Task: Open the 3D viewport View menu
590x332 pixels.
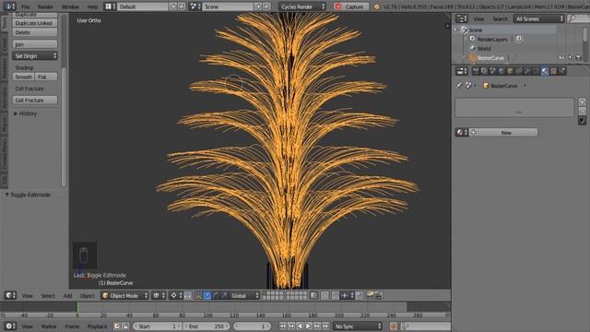Action: [27, 296]
